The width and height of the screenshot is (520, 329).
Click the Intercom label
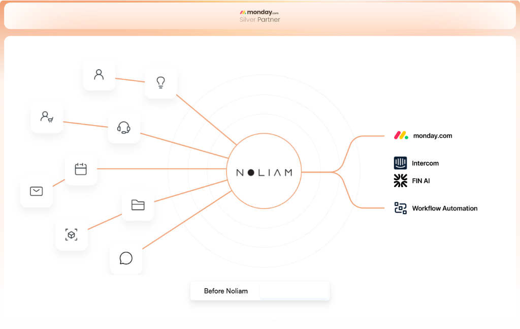click(x=425, y=163)
